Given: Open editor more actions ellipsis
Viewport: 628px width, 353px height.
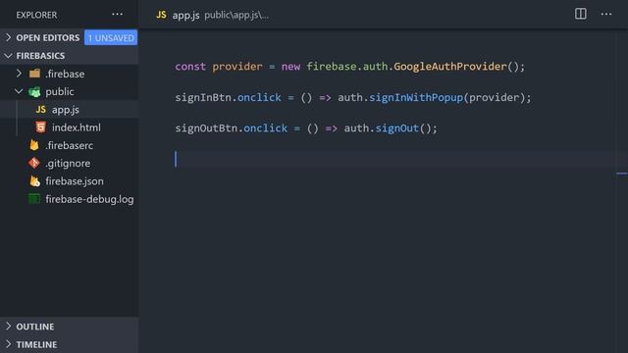Looking at the screenshot, I should click(x=606, y=15).
